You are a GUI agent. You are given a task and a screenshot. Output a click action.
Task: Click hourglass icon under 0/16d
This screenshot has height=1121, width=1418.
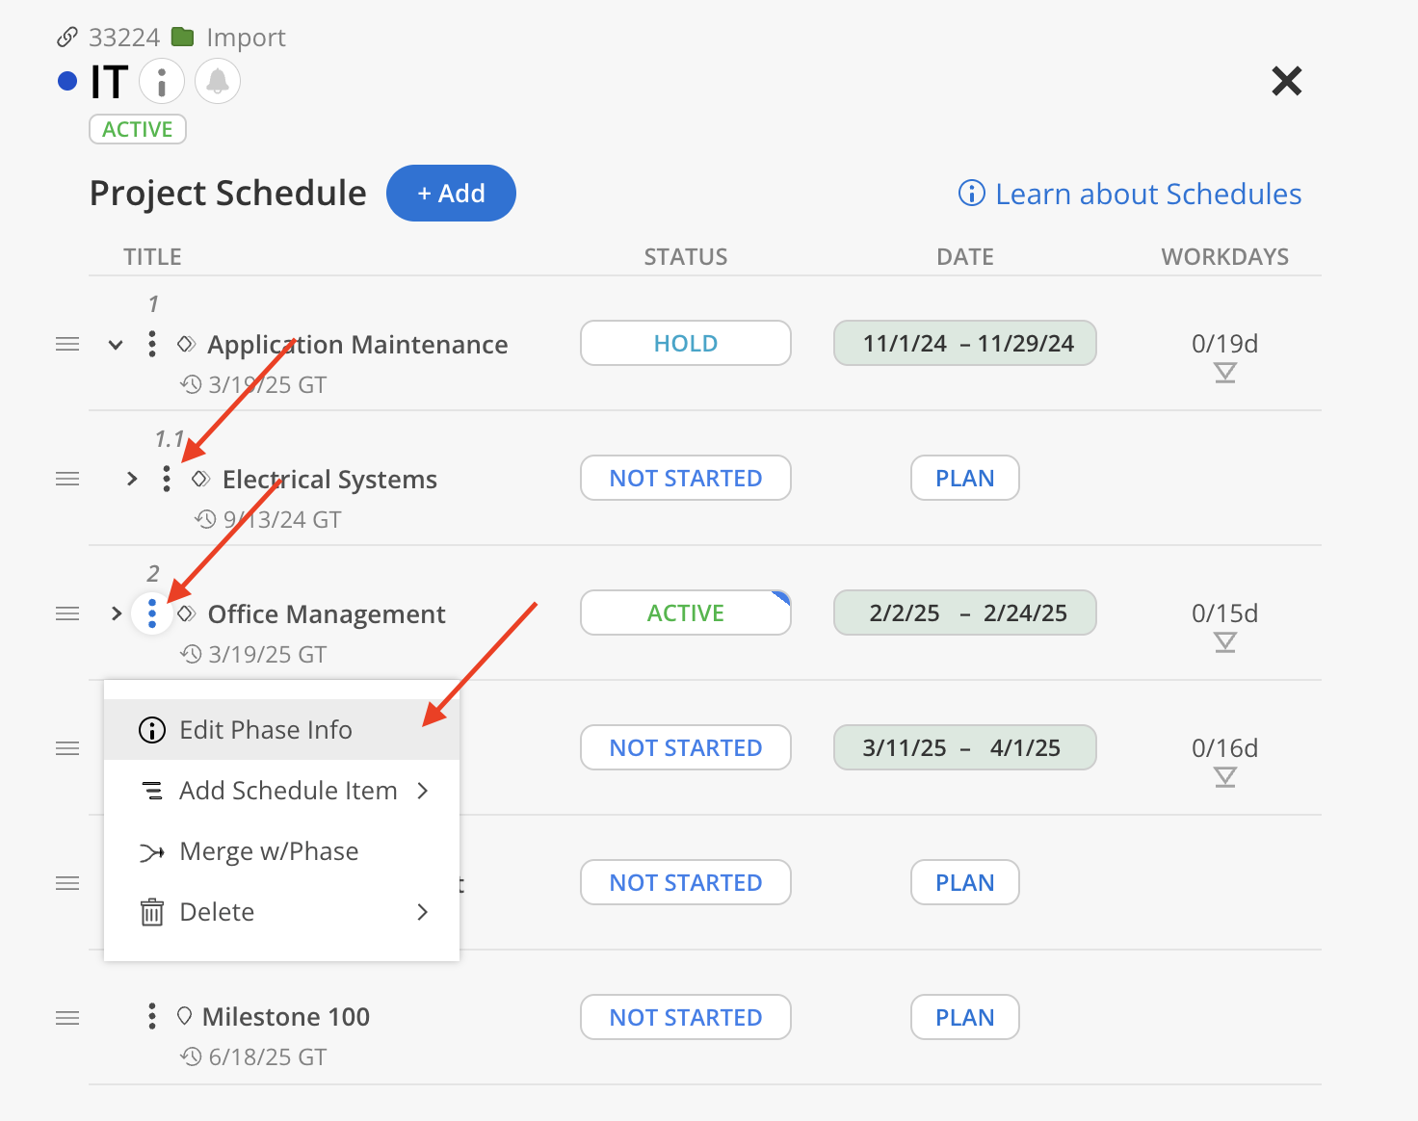coord(1225,777)
